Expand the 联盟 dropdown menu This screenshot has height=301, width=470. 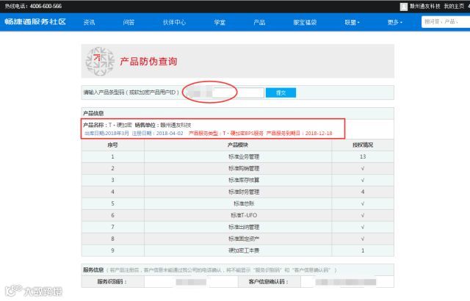tap(352, 22)
